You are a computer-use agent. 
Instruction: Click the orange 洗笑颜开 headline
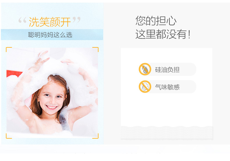tap(50, 22)
